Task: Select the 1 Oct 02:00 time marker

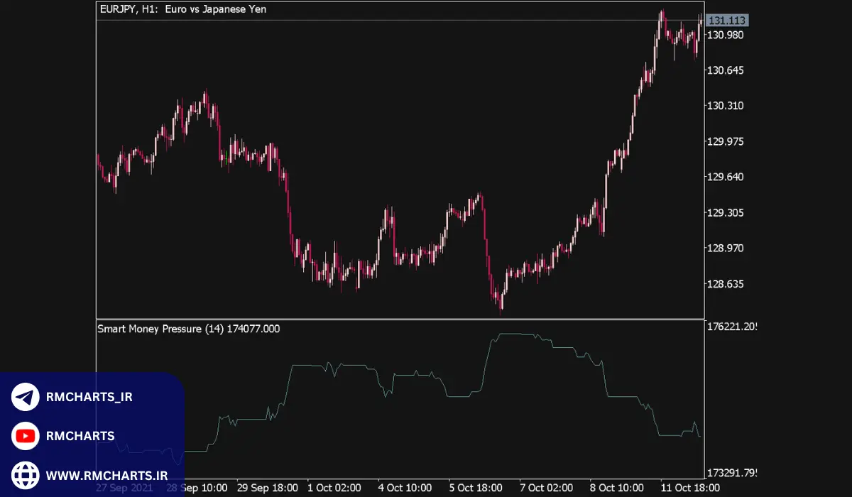Action: coord(334,488)
